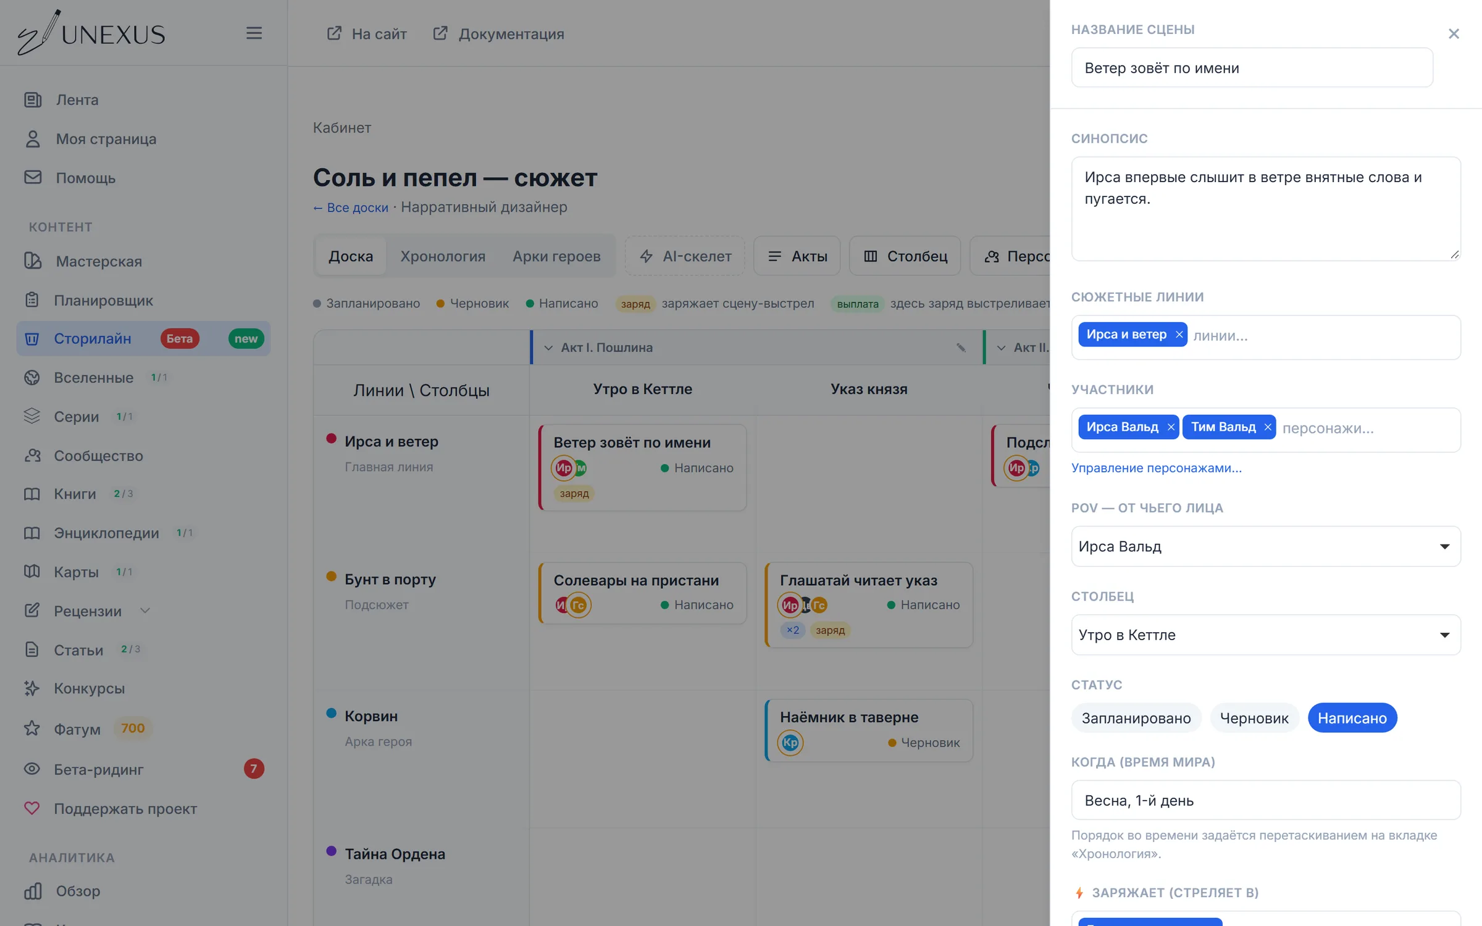Edit Акт I. Пошлина pencil icon
Image resolution: width=1482 pixels, height=926 pixels.
pos(961,348)
